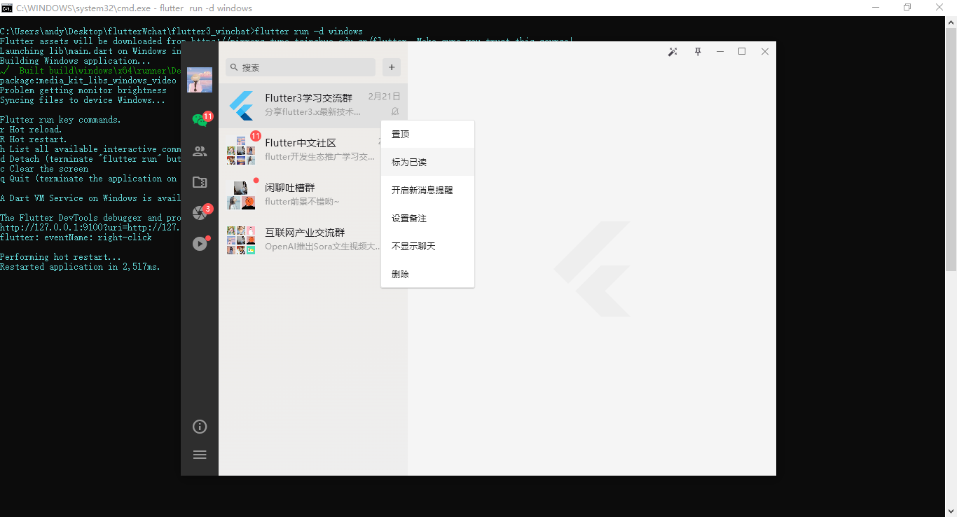The image size is (957, 517).
Task: Click the info circle icon in sidebar
Action: coord(200,427)
